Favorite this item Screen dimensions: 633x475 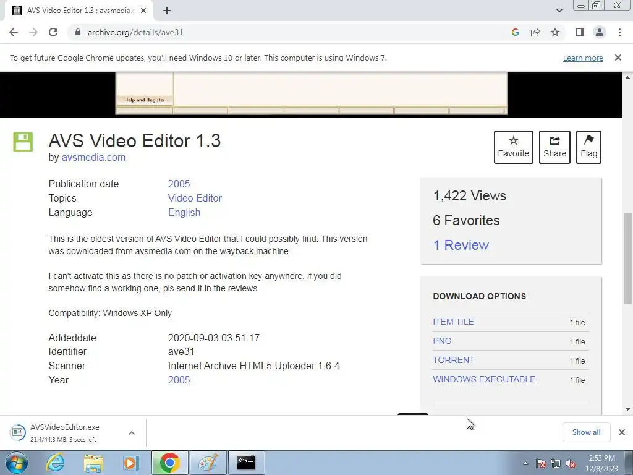click(x=514, y=147)
